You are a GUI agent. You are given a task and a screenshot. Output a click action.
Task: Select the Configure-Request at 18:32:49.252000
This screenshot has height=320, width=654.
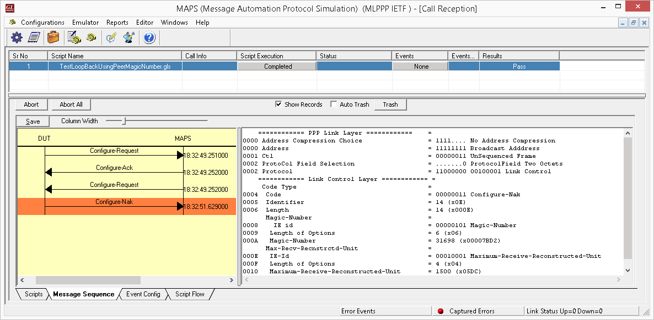pos(114,189)
